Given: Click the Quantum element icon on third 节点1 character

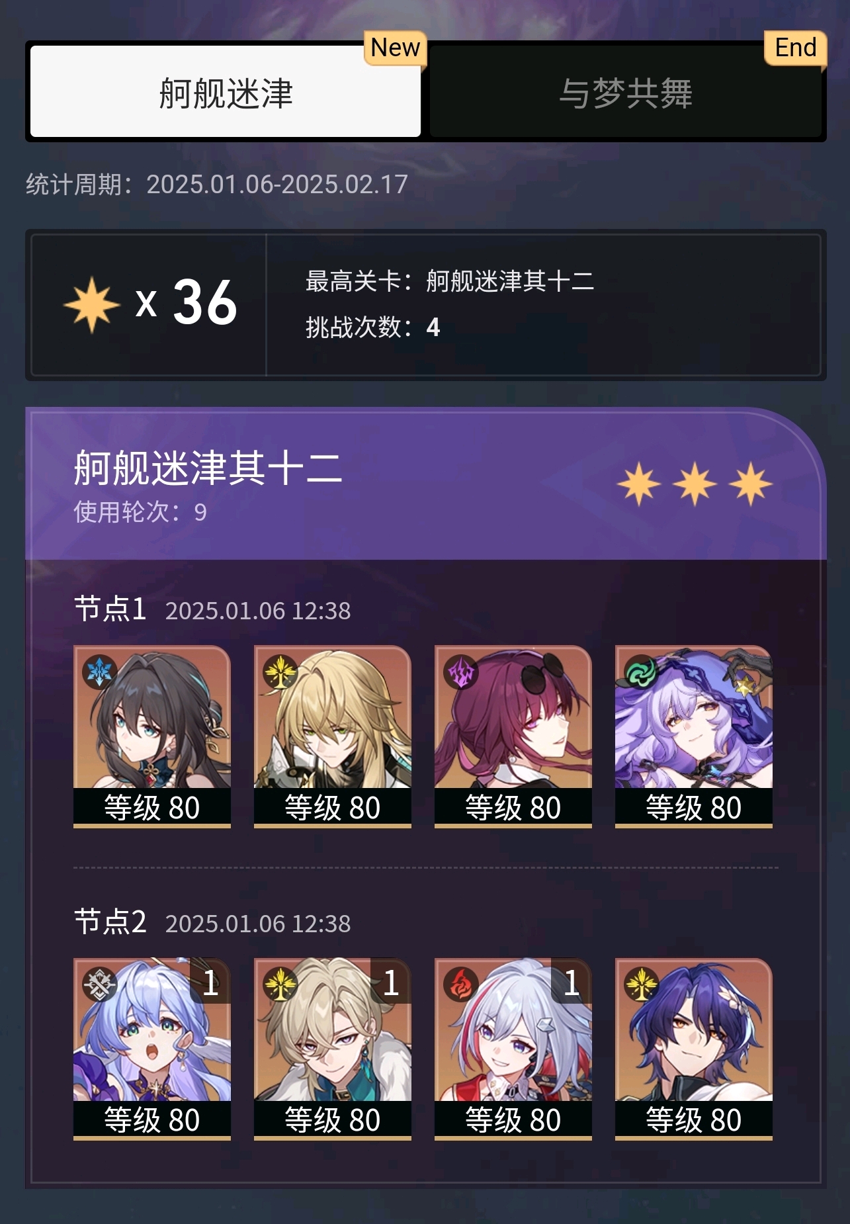Looking at the screenshot, I should pos(460,672).
